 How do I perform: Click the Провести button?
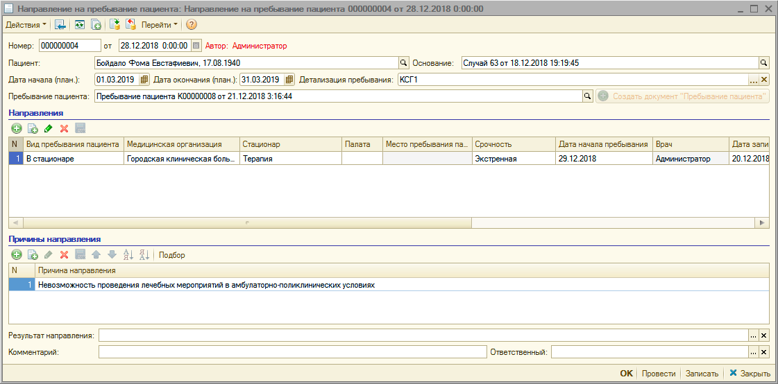[x=658, y=374]
